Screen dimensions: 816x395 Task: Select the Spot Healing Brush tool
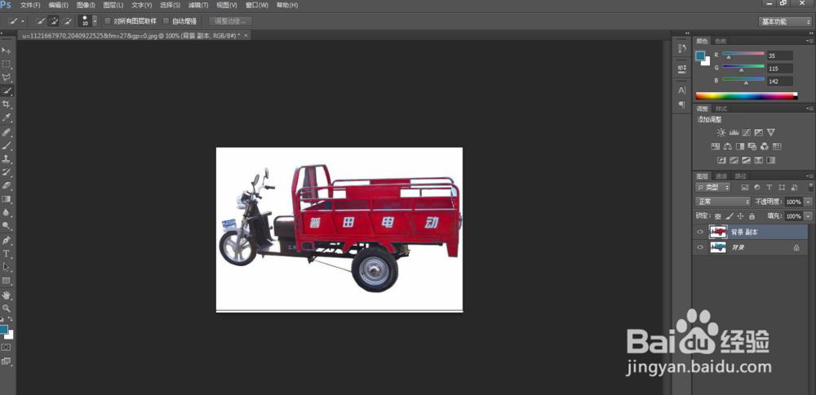tap(7, 133)
